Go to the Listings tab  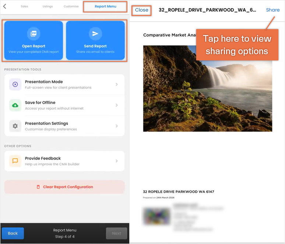click(47, 6)
